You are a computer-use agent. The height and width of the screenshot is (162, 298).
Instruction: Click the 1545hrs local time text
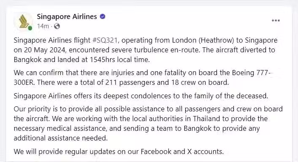(x=120, y=59)
